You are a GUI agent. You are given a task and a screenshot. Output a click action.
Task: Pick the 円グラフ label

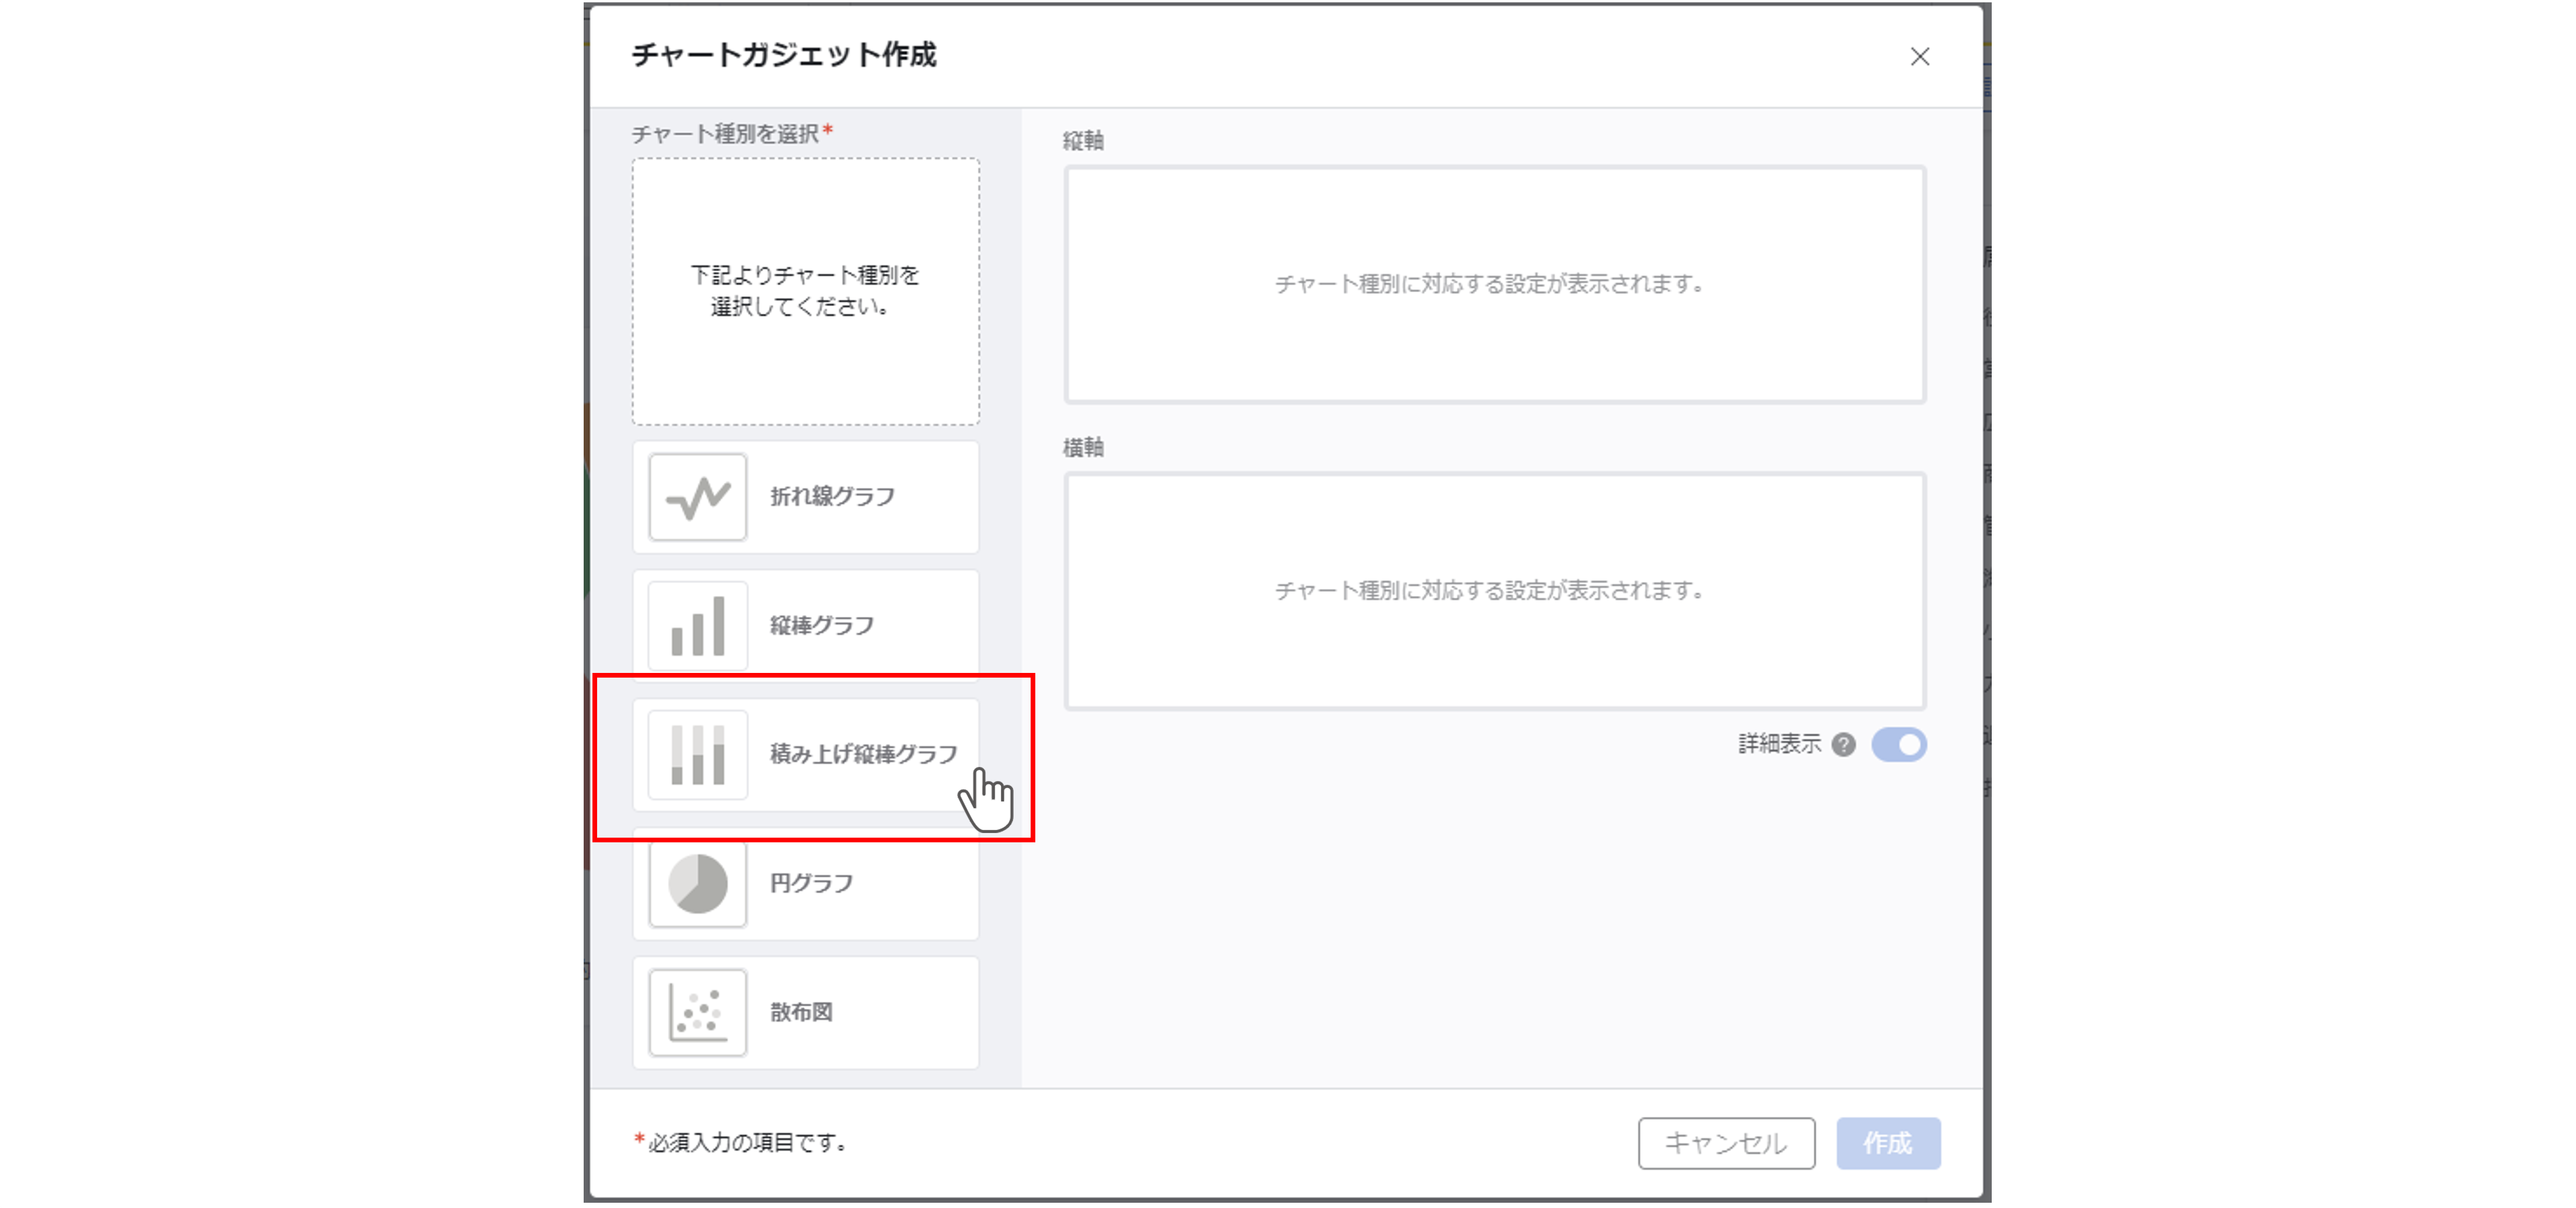click(811, 884)
